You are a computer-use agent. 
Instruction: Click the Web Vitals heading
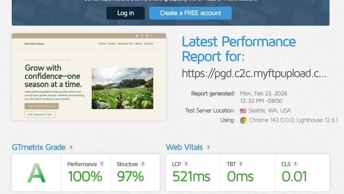184,147
